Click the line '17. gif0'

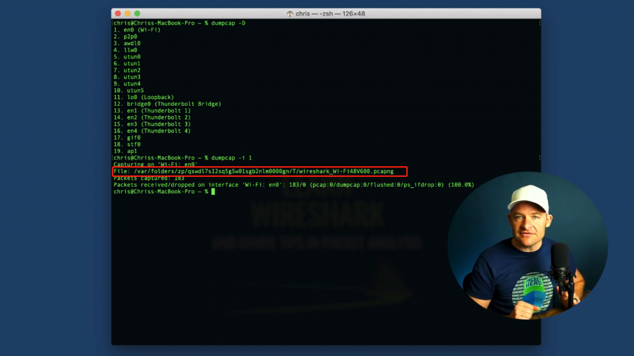pyautogui.click(x=127, y=138)
